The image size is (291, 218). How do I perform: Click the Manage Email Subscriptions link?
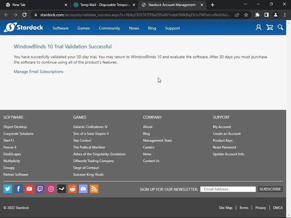pyautogui.click(x=38, y=72)
